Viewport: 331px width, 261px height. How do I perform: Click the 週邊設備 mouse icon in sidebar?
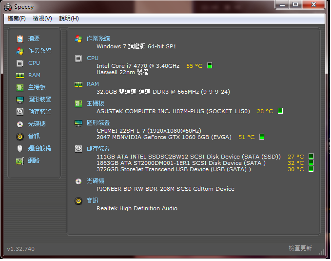(x=19, y=149)
